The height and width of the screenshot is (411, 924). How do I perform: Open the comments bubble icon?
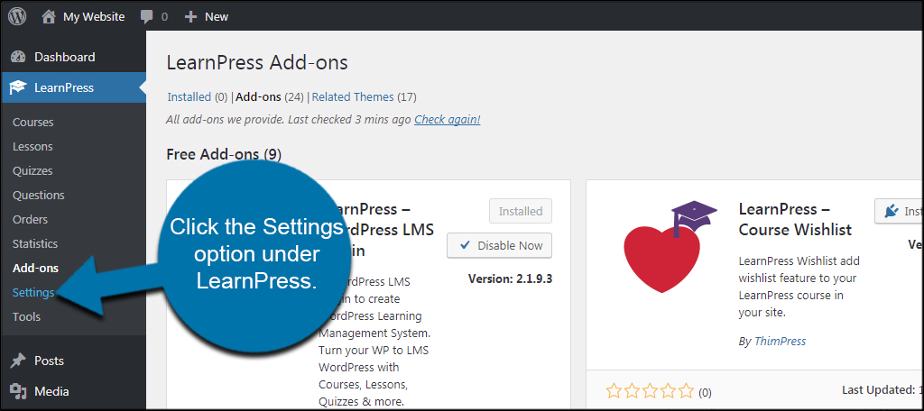[147, 17]
